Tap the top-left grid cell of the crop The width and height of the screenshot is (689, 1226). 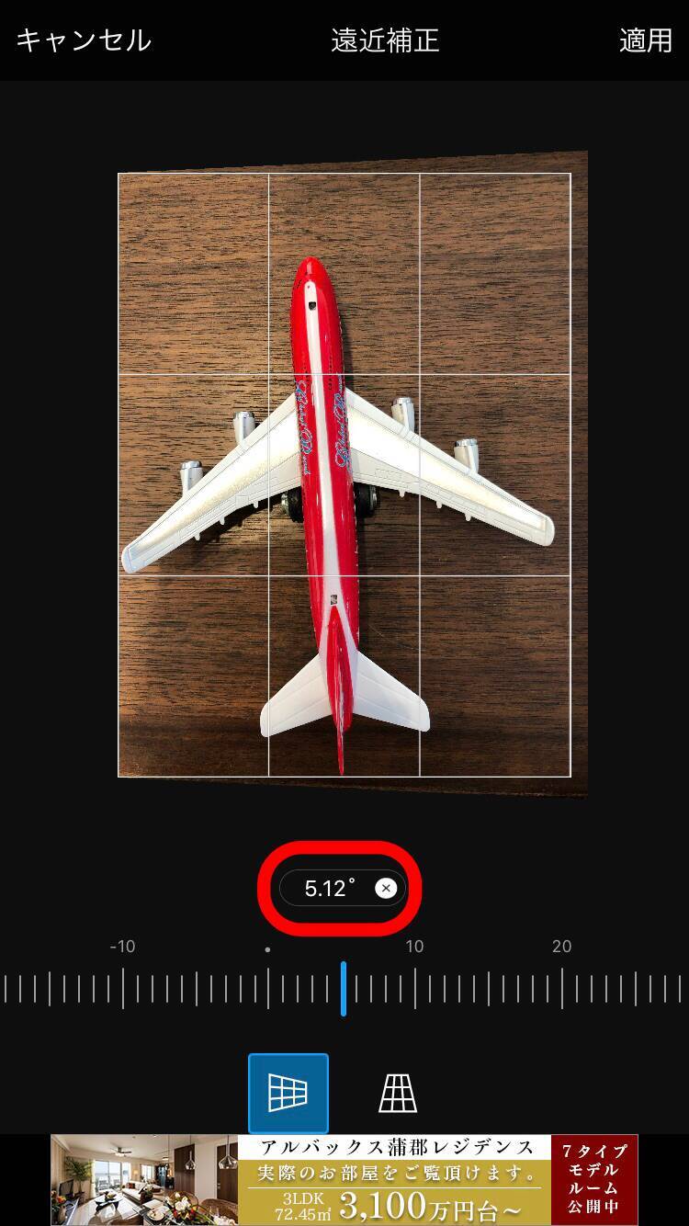(194, 274)
